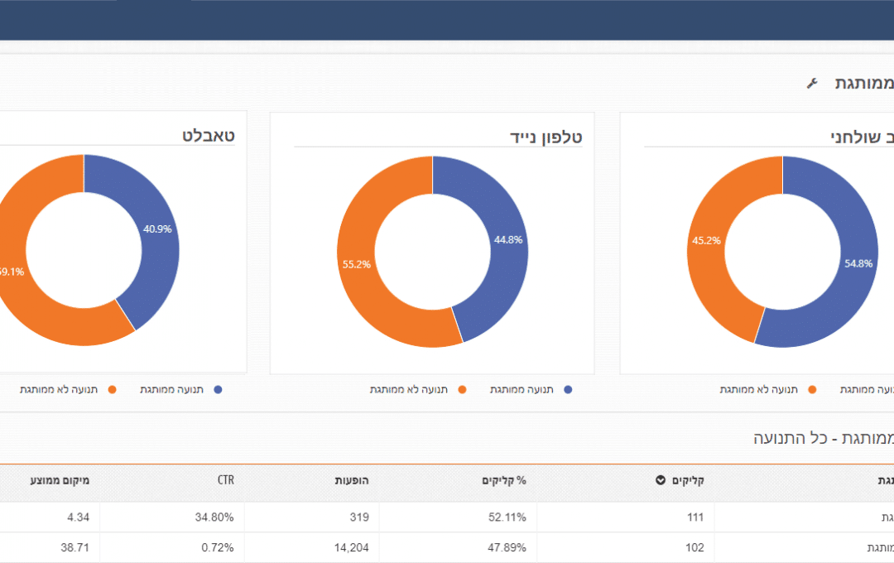This screenshot has height=563, width=894.
Task: Click the CTR value 34.80%
Action: click(214, 517)
